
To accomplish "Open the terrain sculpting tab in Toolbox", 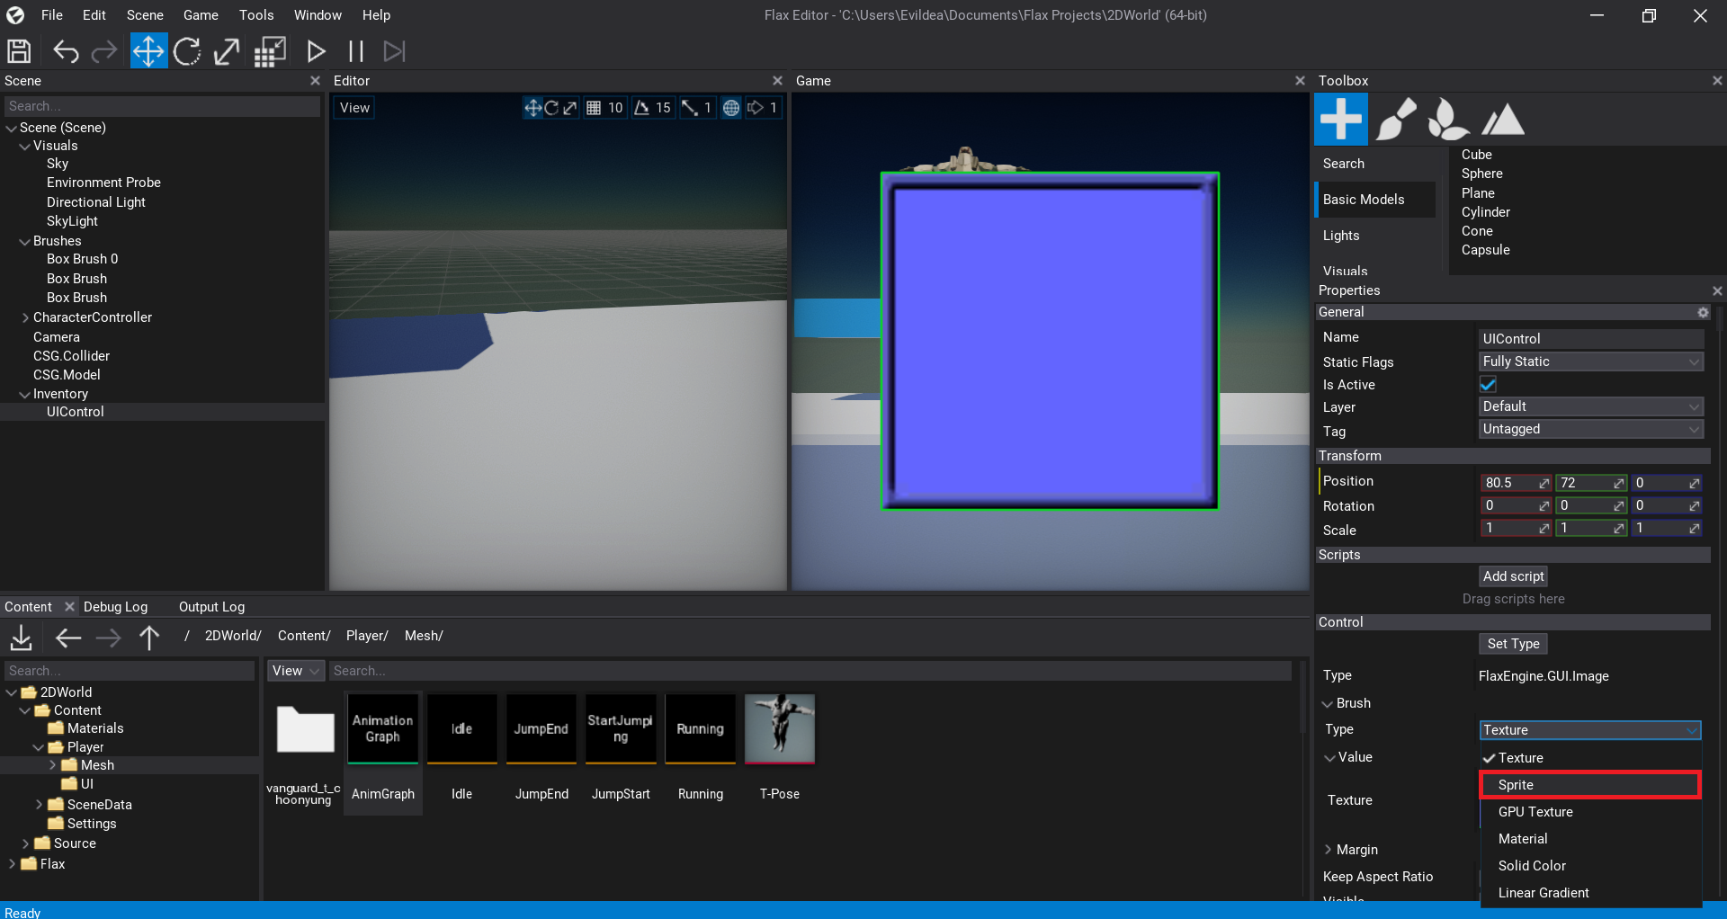I will (1502, 118).
